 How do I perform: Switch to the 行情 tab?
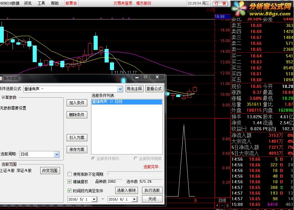220,3
